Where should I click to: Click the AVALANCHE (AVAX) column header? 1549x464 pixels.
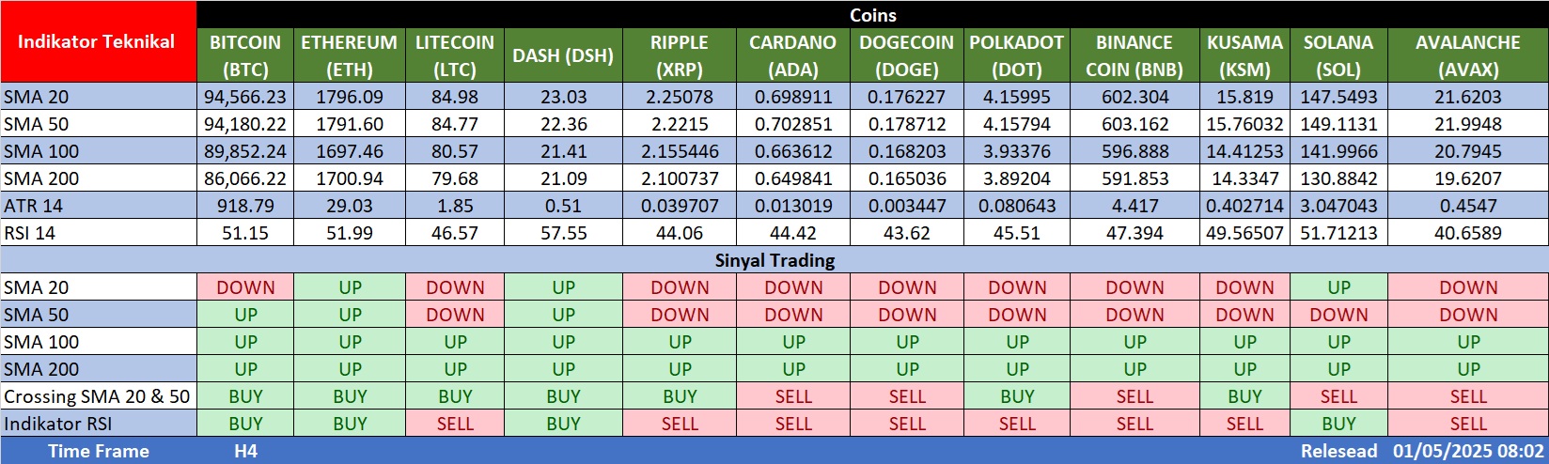[x=1467, y=55]
